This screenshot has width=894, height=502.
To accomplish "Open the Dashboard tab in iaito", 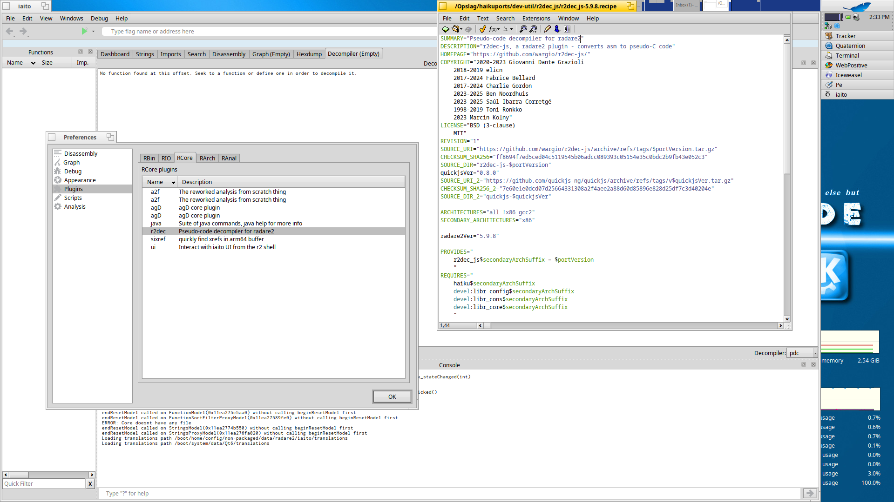I will 115,54.
